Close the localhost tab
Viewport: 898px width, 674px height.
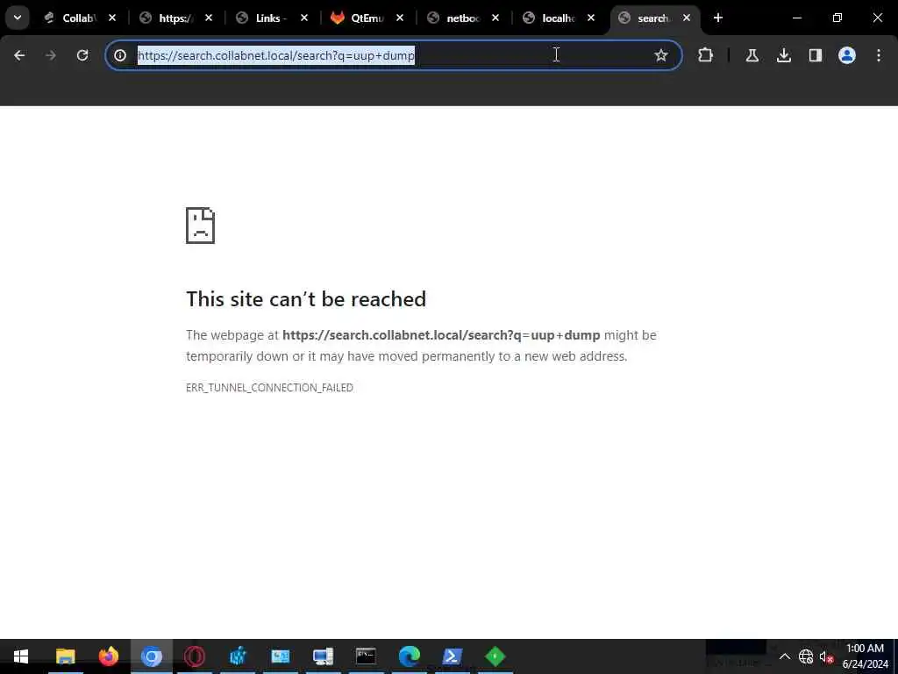tap(591, 18)
